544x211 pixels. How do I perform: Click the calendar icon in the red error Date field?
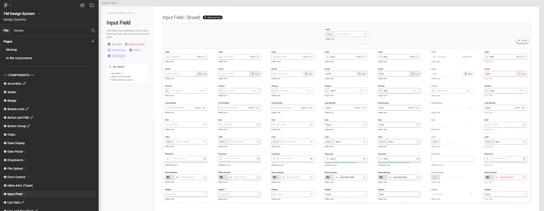point(524,125)
